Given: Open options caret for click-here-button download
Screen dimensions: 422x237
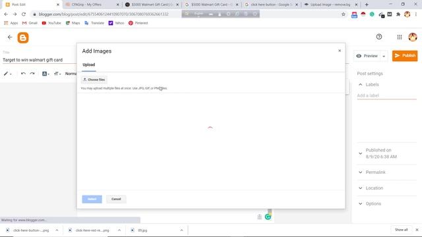Looking at the screenshot, I should [57, 230].
